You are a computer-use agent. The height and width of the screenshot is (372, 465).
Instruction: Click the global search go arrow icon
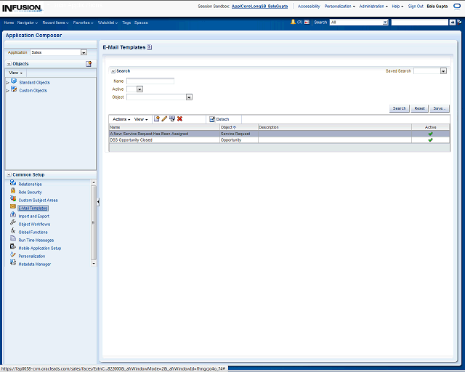pos(453,23)
